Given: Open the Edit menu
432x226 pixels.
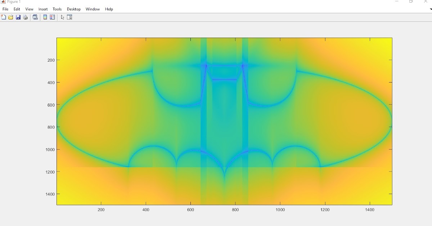Looking at the screenshot, I should coord(17,9).
